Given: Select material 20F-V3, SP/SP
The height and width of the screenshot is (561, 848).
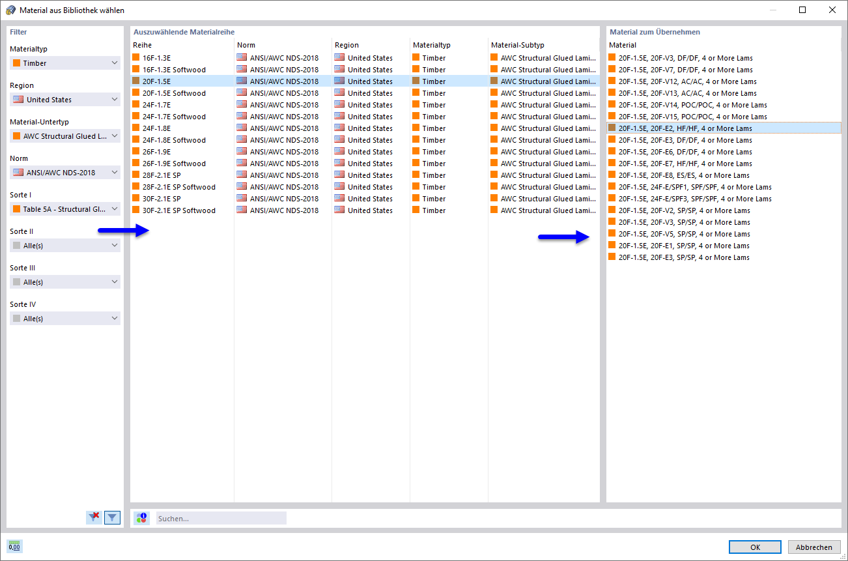Looking at the screenshot, I should click(724, 222).
